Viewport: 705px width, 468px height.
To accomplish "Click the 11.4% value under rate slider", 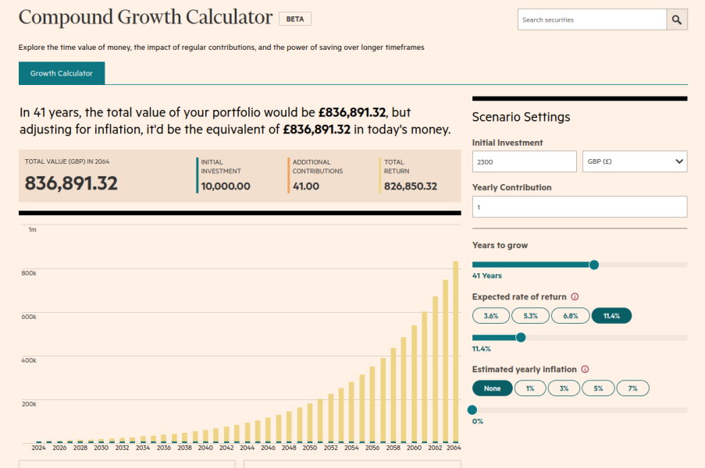I will click(482, 349).
